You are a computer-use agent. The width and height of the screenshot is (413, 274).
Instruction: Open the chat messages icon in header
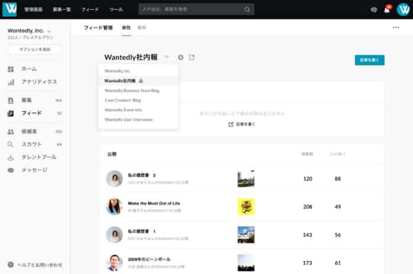pyautogui.click(x=373, y=10)
